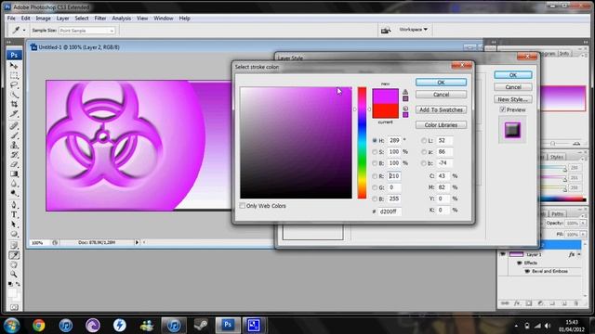Open the Image menu

pyautogui.click(x=44, y=19)
